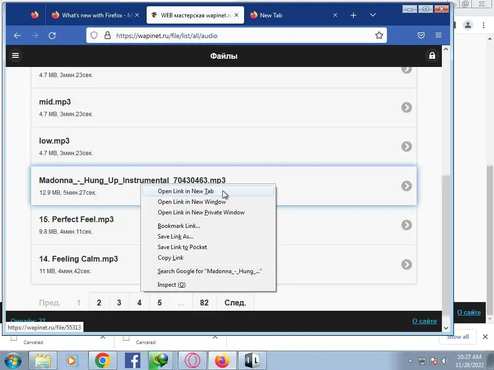
Task: Click the arrow icon for Madonna Hung Up file
Action: point(406,186)
